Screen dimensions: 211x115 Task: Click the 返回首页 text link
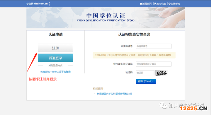pyautogui.click(x=147, y=4)
